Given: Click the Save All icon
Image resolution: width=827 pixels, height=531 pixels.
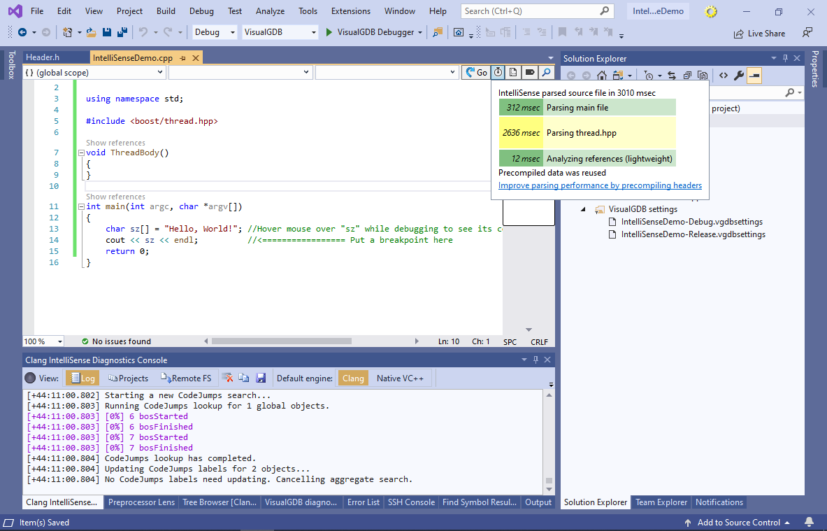Looking at the screenshot, I should [x=122, y=32].
